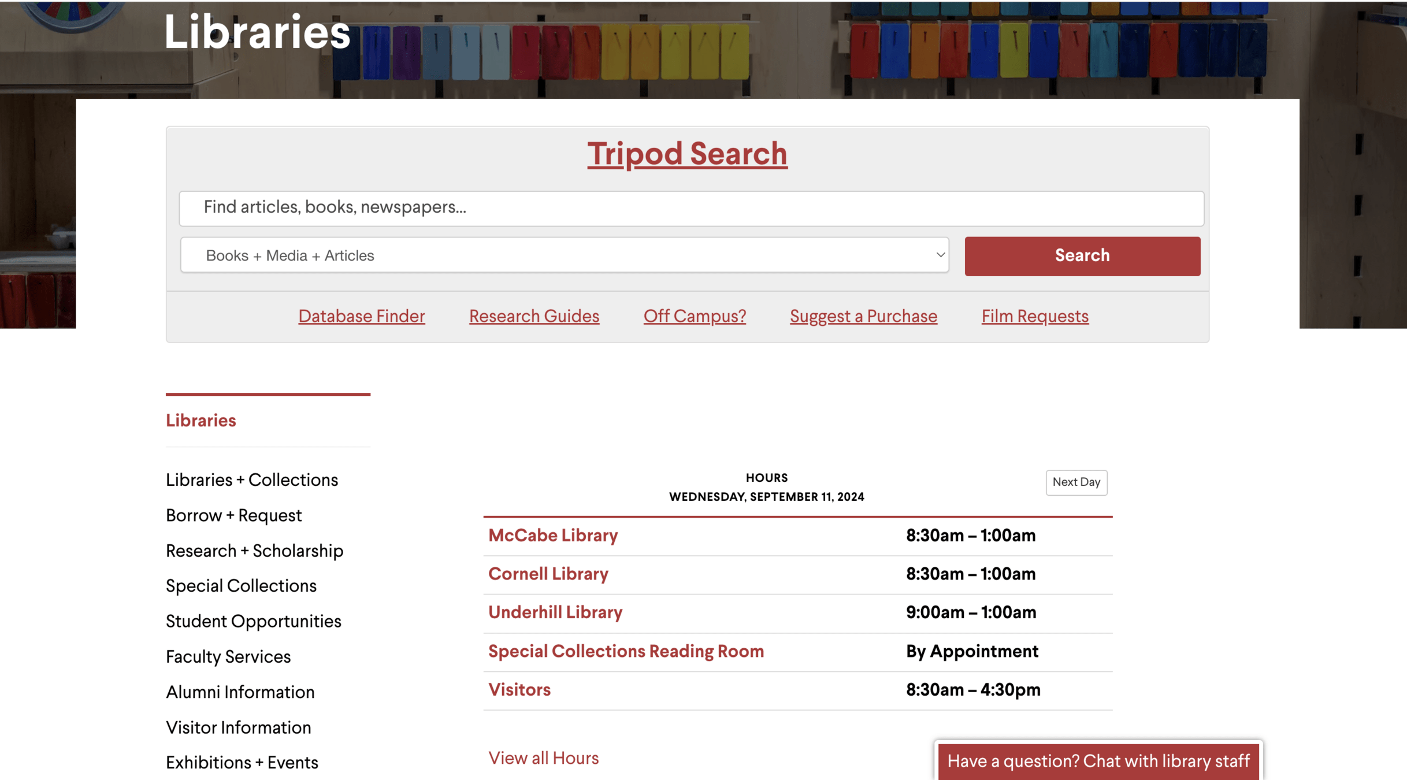Show hours for Next Day
This screenshot has height=780, width=1407.
1076,482
